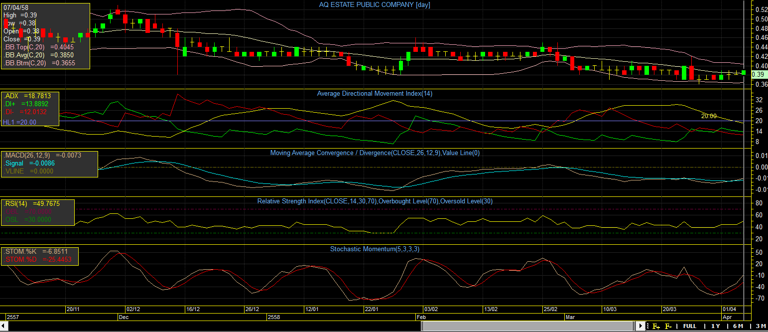Switch chart range to 1 Y
The height and width of the screenshot is (332, 768).
tap(715, 326)
